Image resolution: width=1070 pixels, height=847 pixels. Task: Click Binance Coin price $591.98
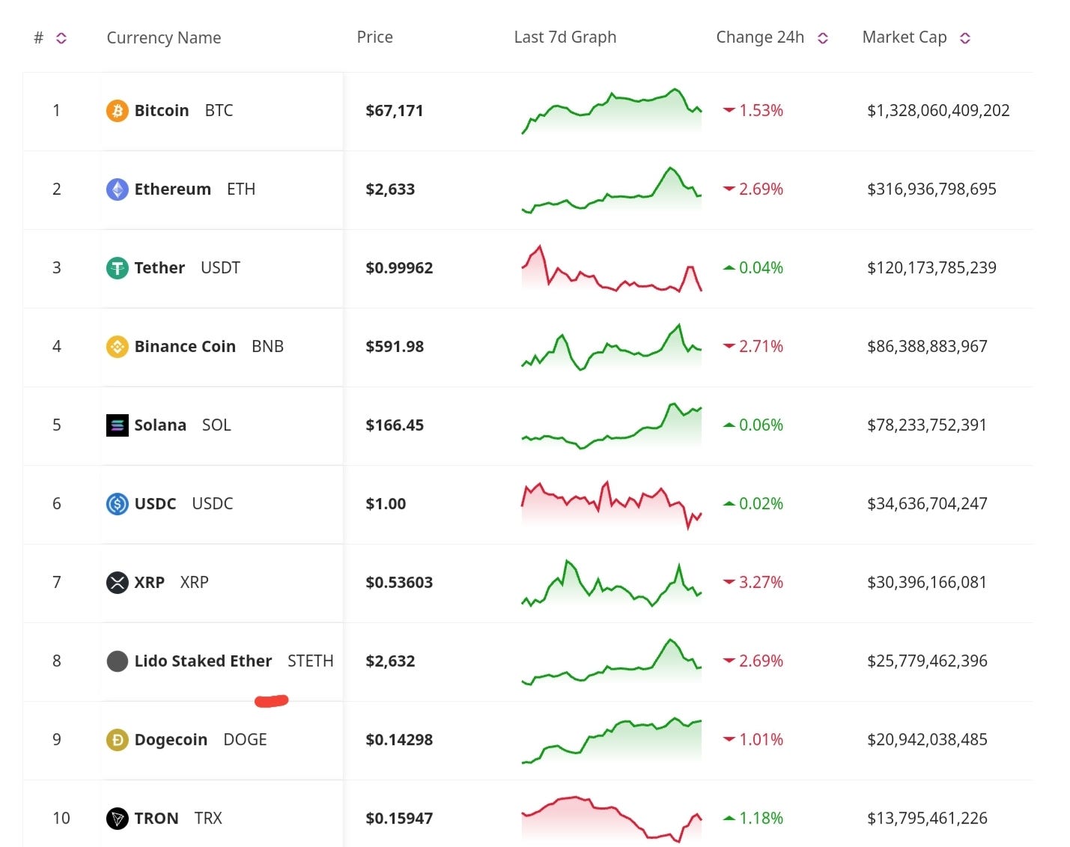[394, 347]
